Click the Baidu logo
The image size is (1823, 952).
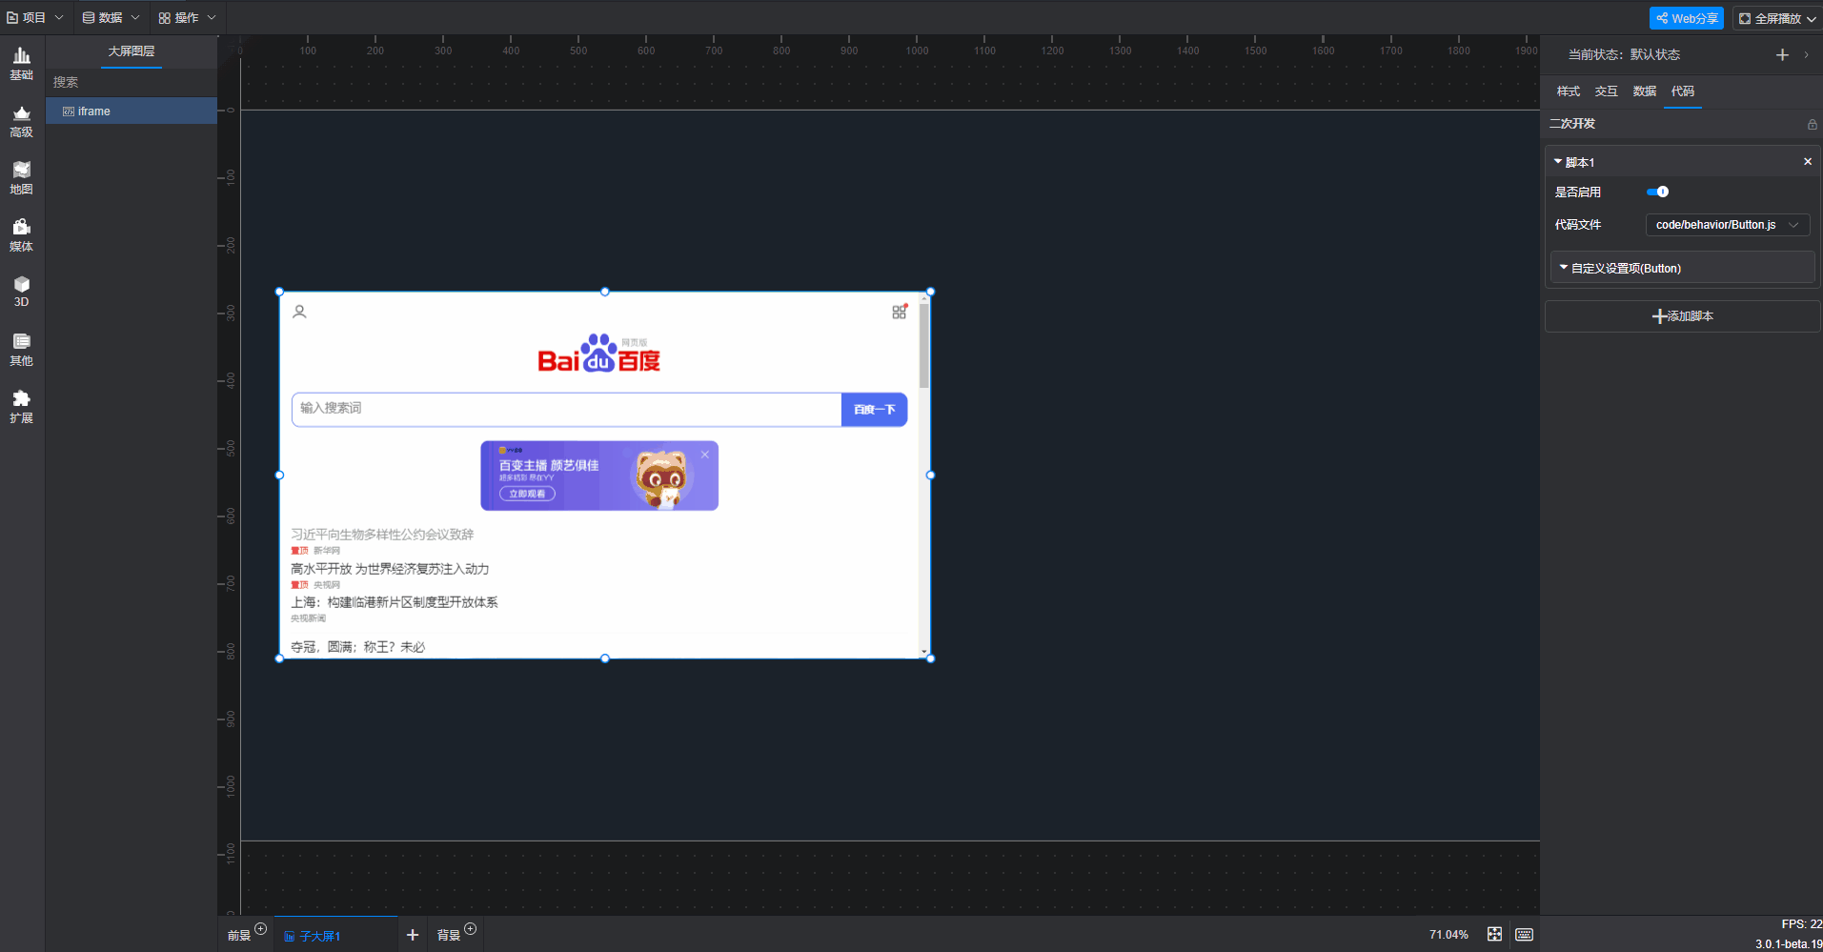599,354
